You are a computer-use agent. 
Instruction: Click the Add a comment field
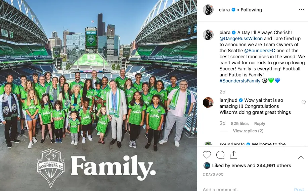point(248,189)
